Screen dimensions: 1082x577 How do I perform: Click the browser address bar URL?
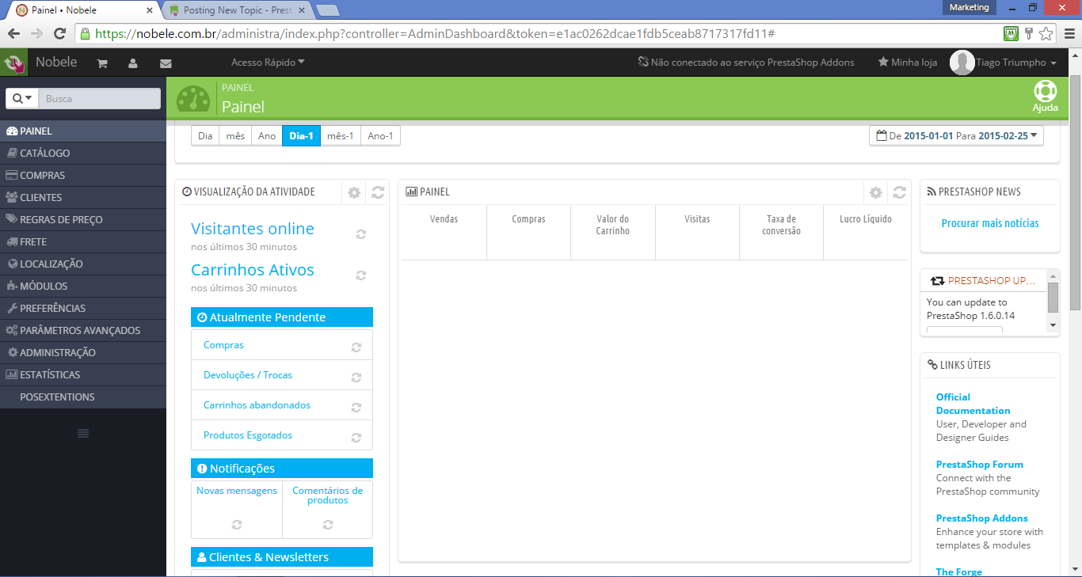tap(434, 34)
